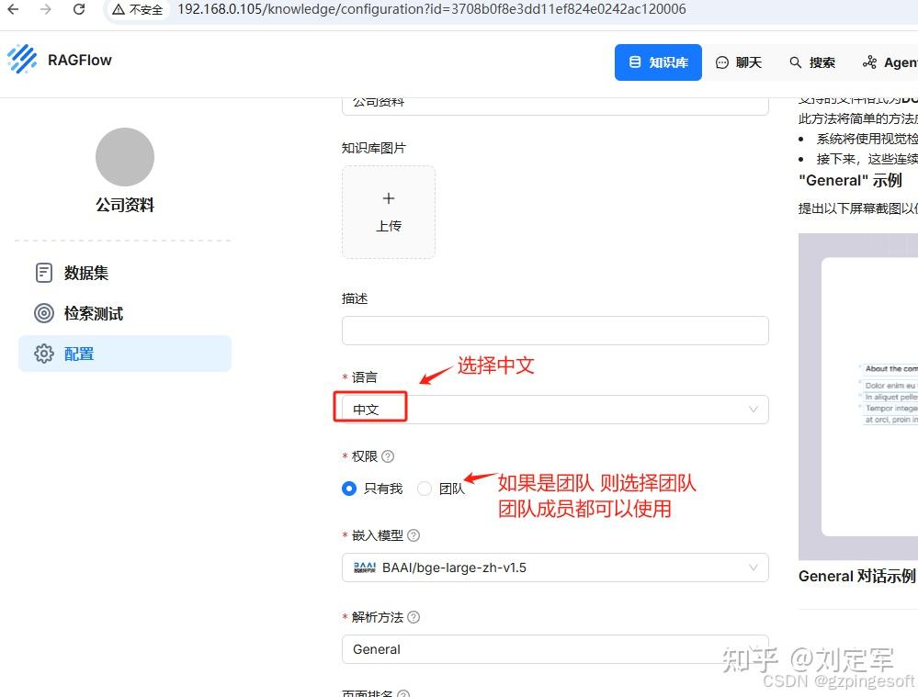Select the 团队 permission radio button
This screenshot has width=918, height=697.
[x=425, y=489]
